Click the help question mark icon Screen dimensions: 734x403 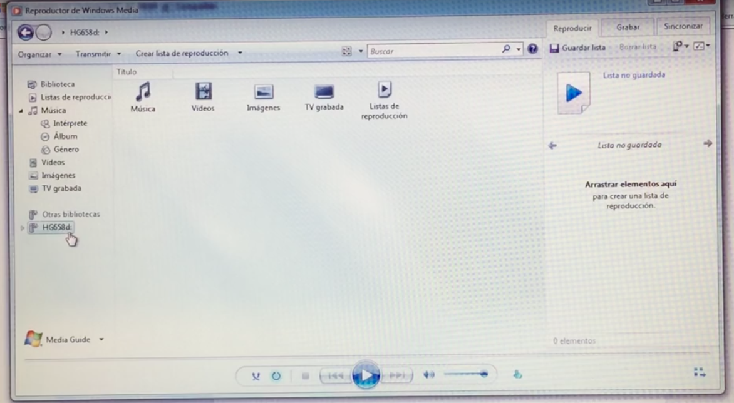(533, 49)
